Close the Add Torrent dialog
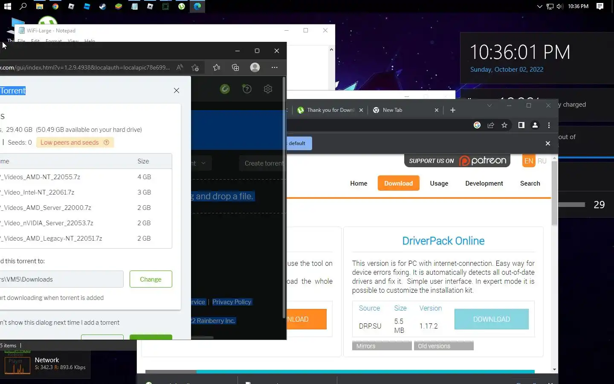This screenshot has height=384, width=614. (x=177, y=90)
